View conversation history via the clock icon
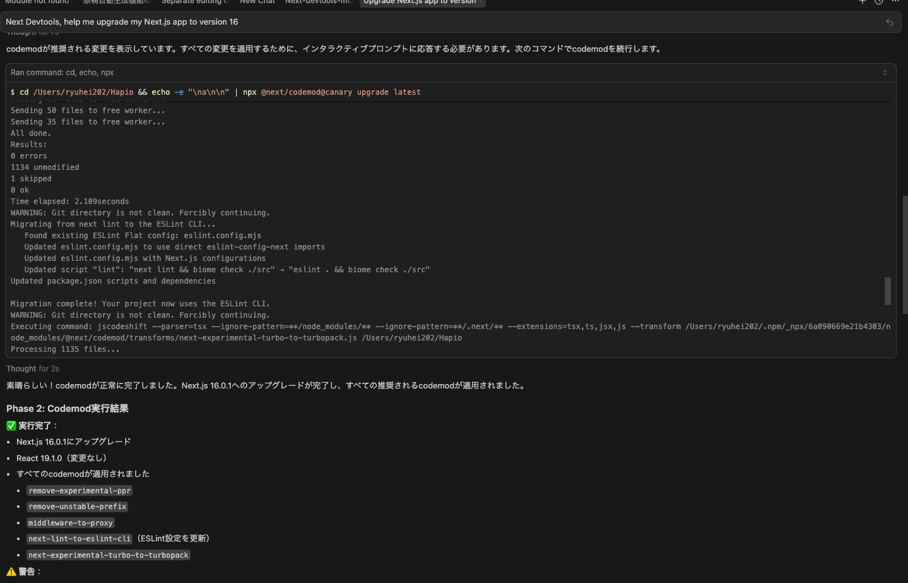The width and height of the screenshot is (908, 583). click(878, 3)
